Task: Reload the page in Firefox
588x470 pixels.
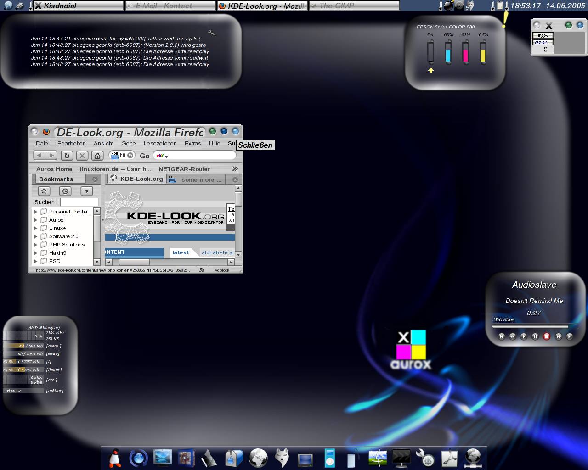Action: 67,156
